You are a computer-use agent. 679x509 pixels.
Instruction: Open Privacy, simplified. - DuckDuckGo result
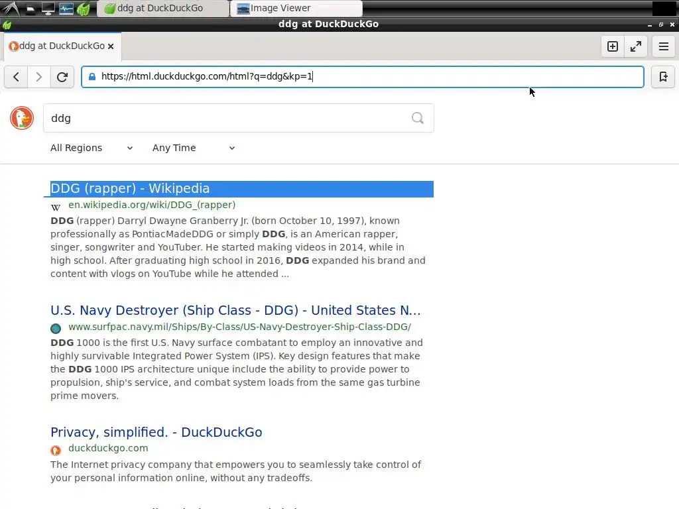click(x=156, y=432)
